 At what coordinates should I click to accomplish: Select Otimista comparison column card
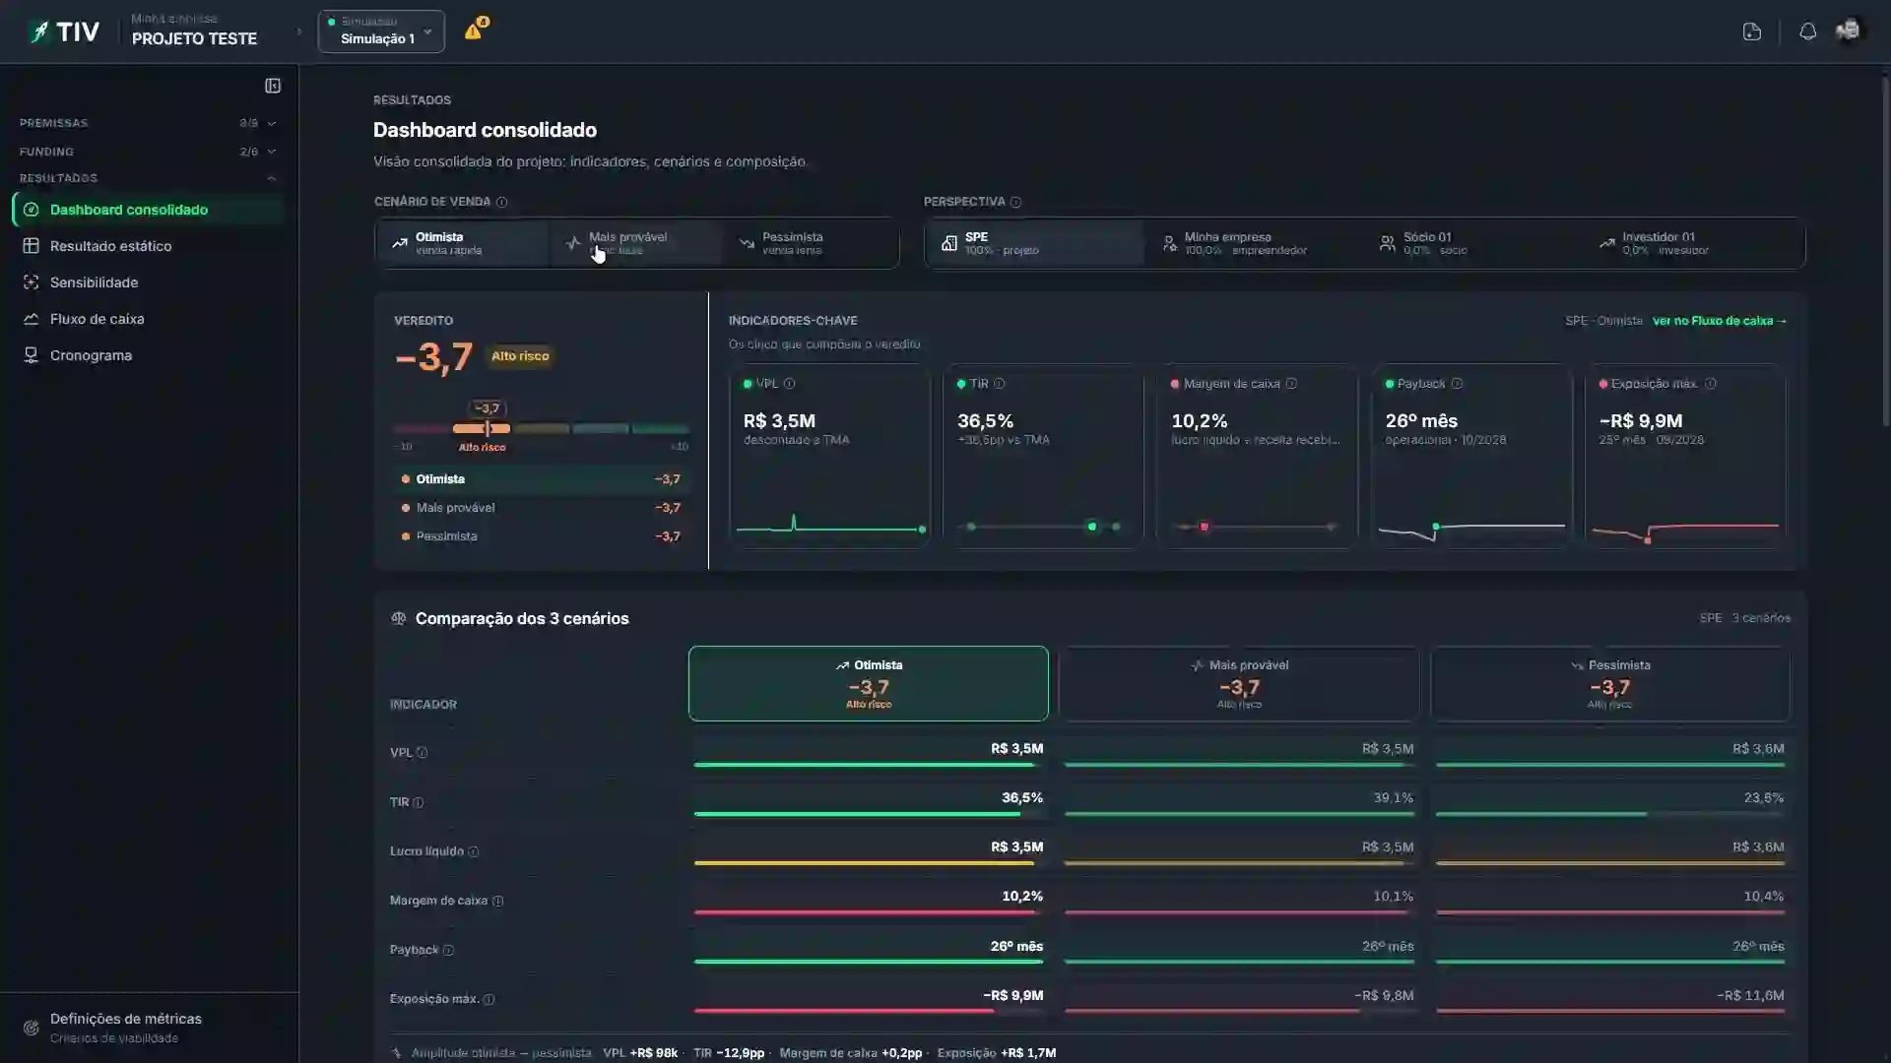(868, 683)
